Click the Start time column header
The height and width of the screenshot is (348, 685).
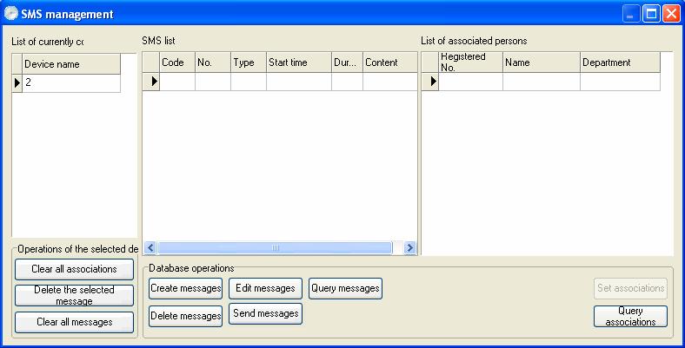(x=299, y=62)
